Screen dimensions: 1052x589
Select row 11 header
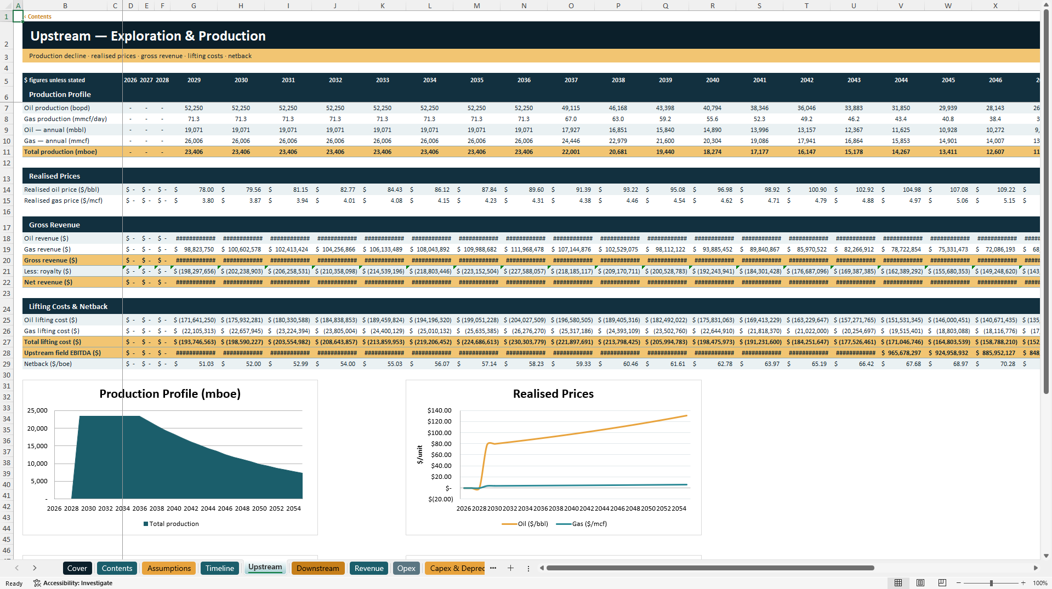[x=7, y=152]
